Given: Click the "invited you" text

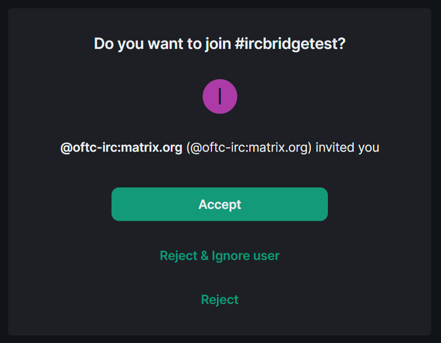Looking at the screenshot, I should pos(347,147).
